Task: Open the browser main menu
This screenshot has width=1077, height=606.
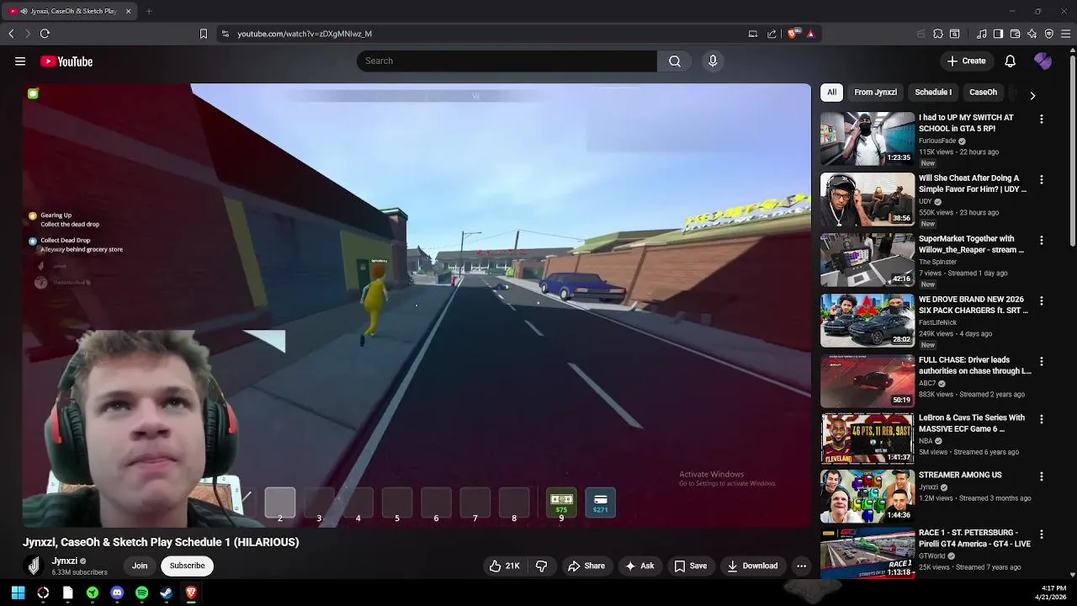Action: [1066, 34]
